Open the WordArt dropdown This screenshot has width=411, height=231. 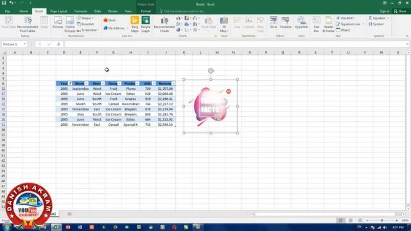coord(345,18)
